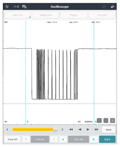The image size is (120, 147).
Task: Open the trigger level waveform icon
Action: (x=16, y=7)
